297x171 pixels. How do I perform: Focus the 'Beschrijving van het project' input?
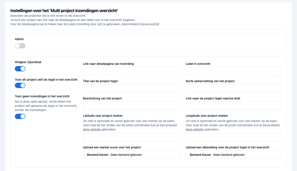point(131,106)
